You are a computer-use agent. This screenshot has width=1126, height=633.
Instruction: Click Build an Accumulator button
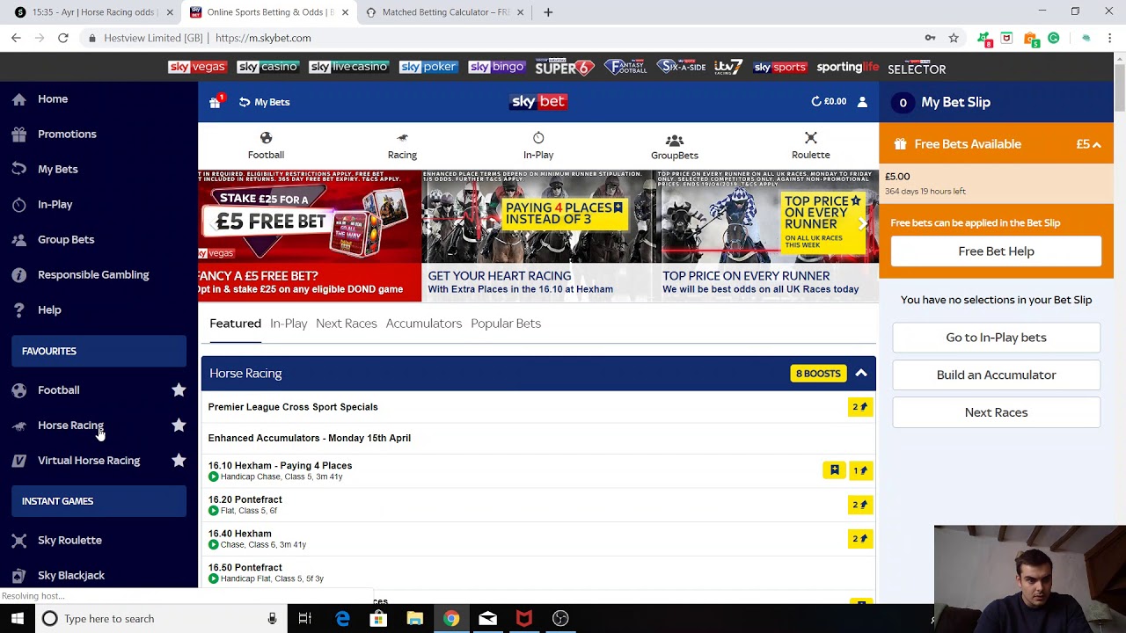click(996, 375)
